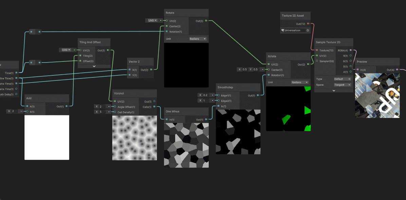Click the Texture 2D Asset Out(T2) port
406x200 pixels.
click(308, 24)
